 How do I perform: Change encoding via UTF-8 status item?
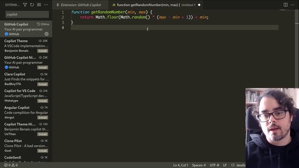pyautogui.click(x=214, y=165)
